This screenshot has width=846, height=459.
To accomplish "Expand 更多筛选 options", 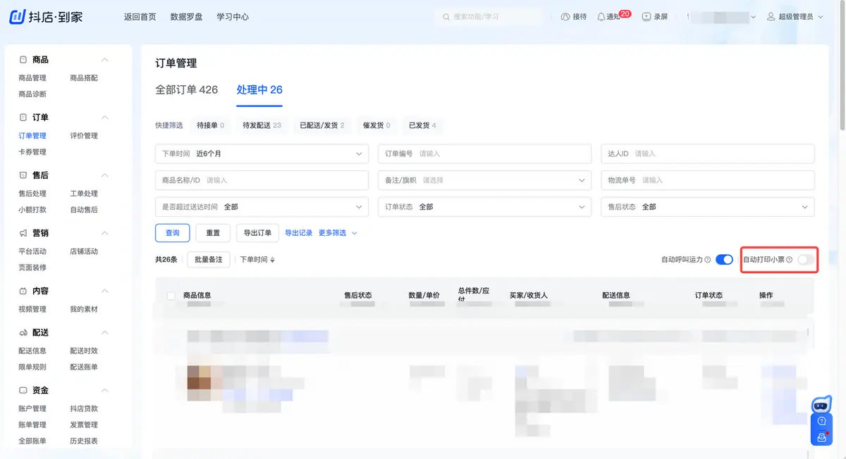I will (338, 233).
